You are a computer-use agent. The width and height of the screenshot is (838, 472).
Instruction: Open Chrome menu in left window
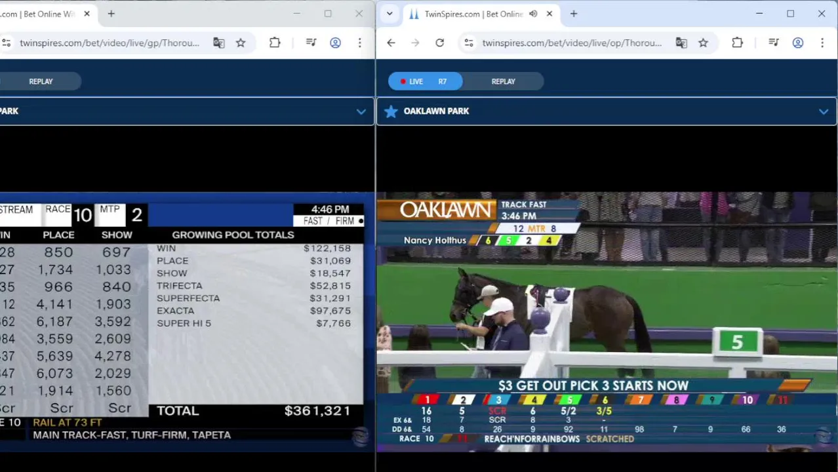[359, 43]
